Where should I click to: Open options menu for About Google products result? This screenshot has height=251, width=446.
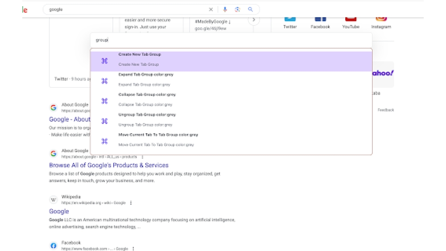(x=143, y=156)
